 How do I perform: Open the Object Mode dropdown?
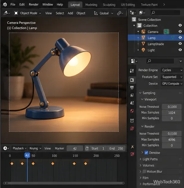(28, 13)
